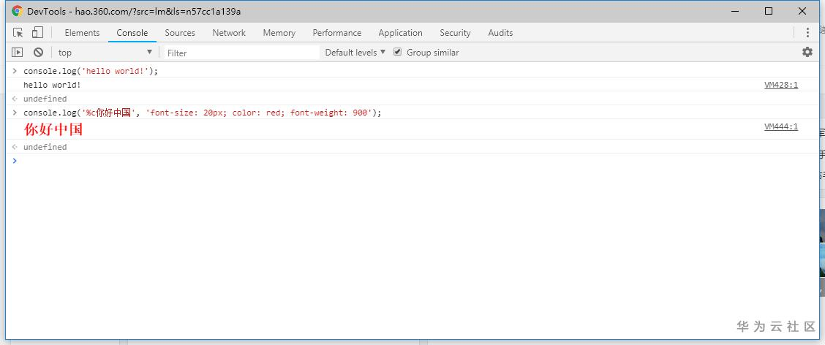Screen dimensions: 825x345
Task: Toggle the device toolbar icon
Action: click(37, 33)
